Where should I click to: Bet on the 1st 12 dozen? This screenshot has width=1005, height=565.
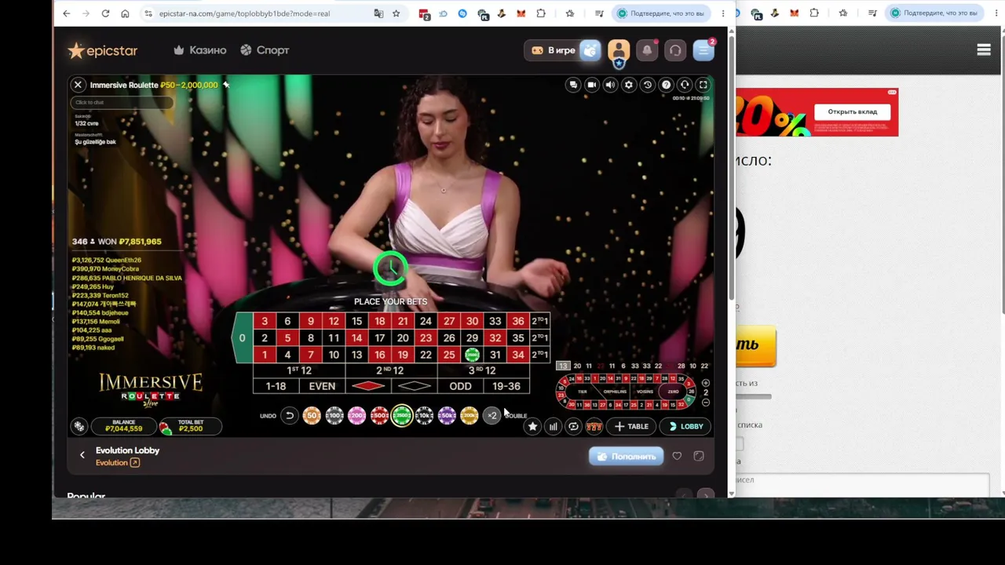[299, 370]
